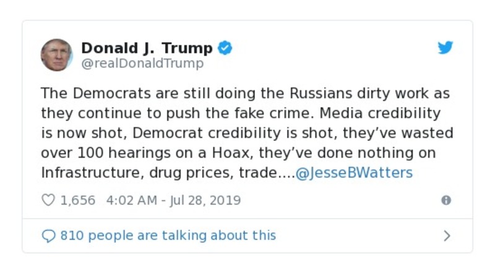Open Donald J. Trump's profile picture
Viewport: 495px width, 275px height.
tap(57, 54)
